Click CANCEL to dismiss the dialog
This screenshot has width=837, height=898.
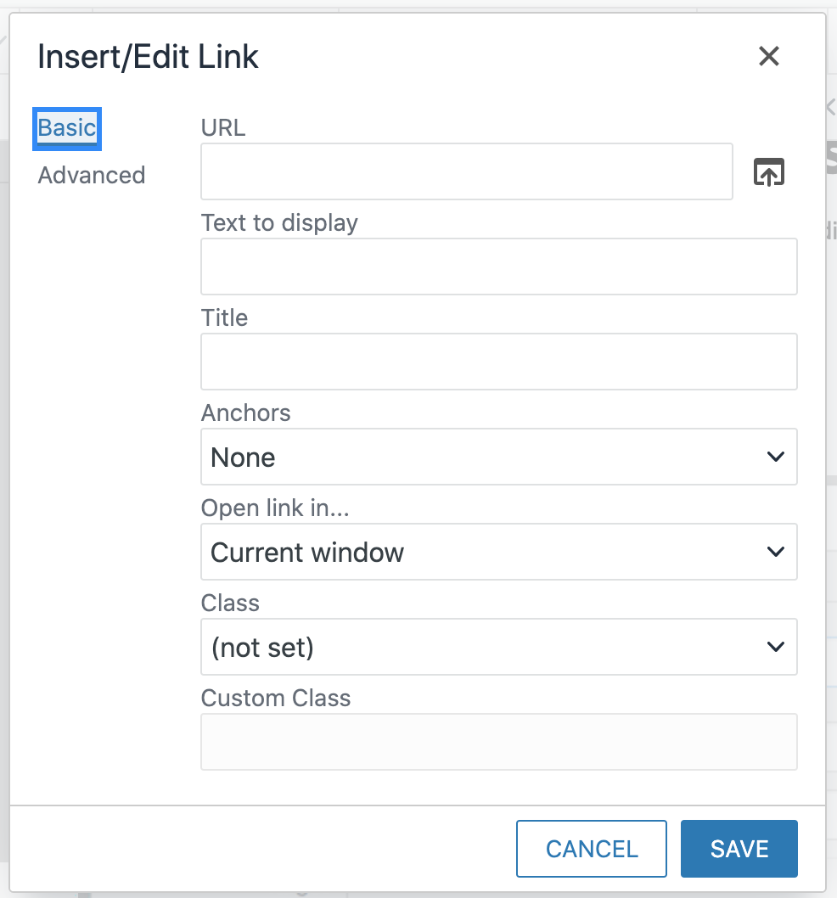pos(592,848)
